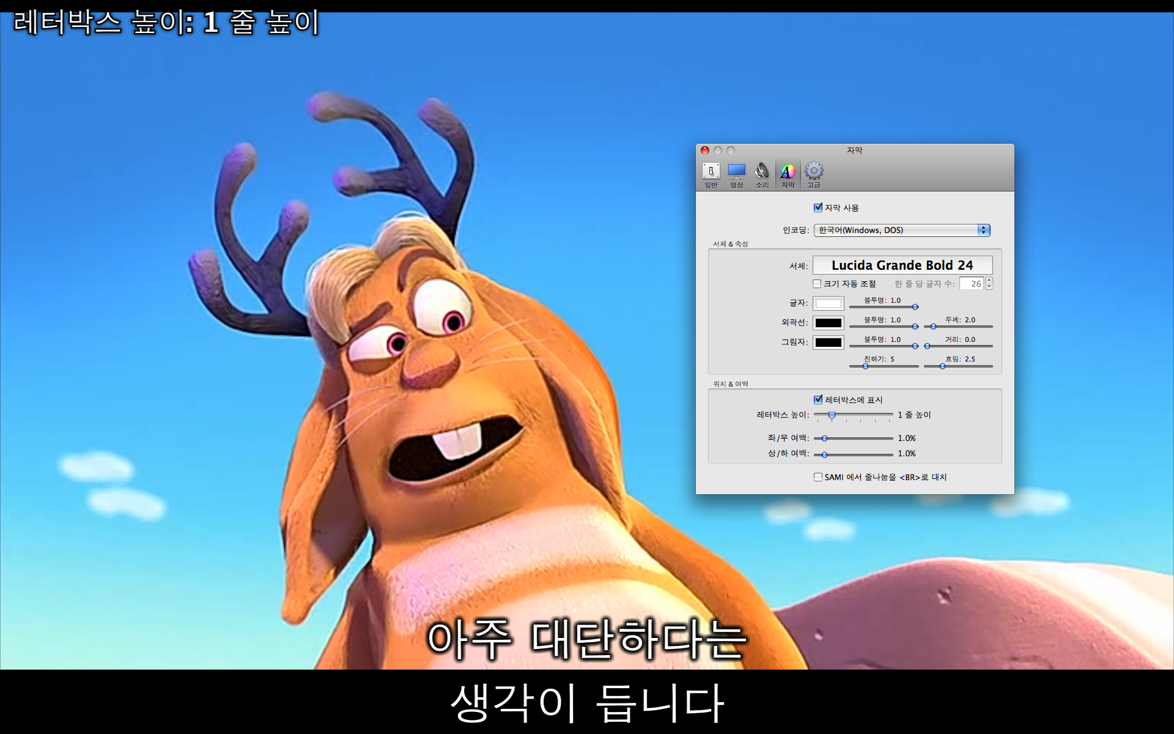Click the 글자 불투명 opacity slider

884,307
